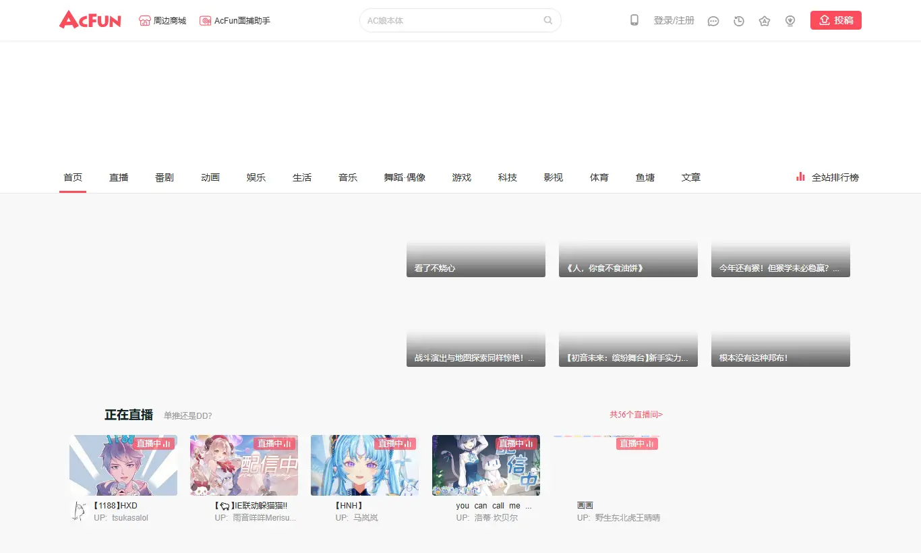This screenshot has width=921, height=553.
Task: Open the watch history clock icon
Action: [739, 21]
